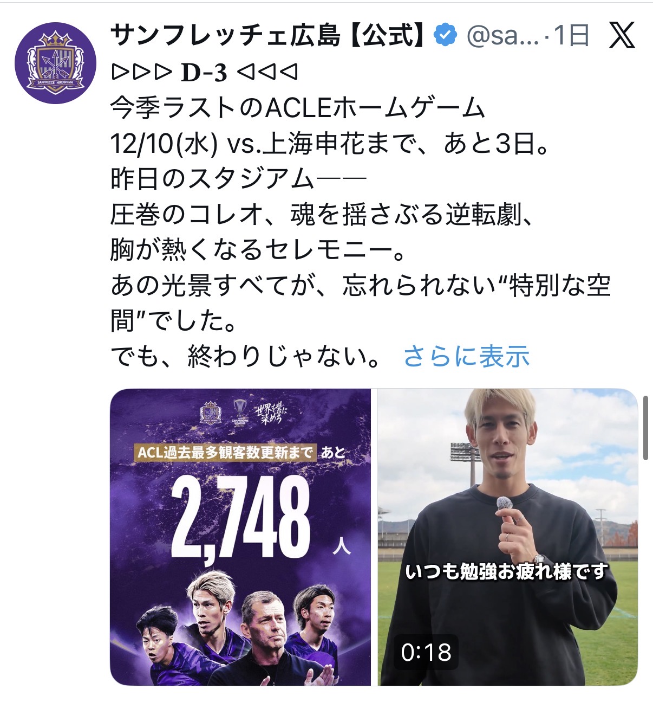
Task: Click the microphone held in the video
Action: point(505,504)
